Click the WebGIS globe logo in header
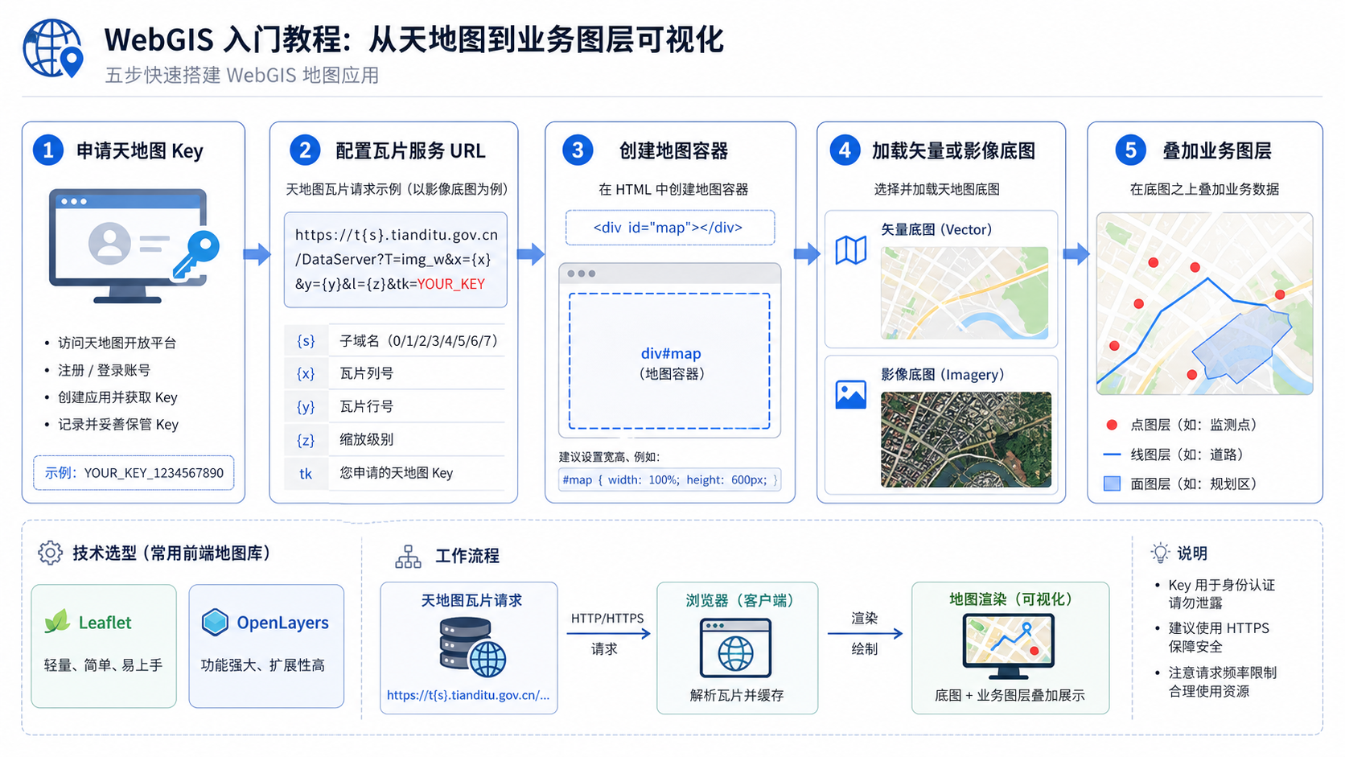Image resolution: width=1345 pixels, height=757 pixels. click(53, 48)
